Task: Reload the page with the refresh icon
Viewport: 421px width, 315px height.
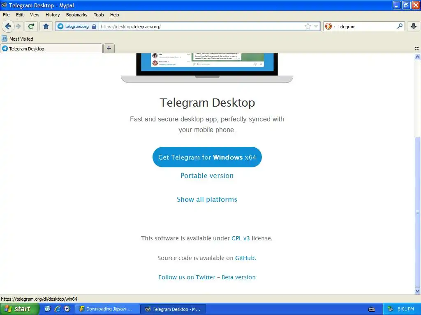Action: click(31, 26)
